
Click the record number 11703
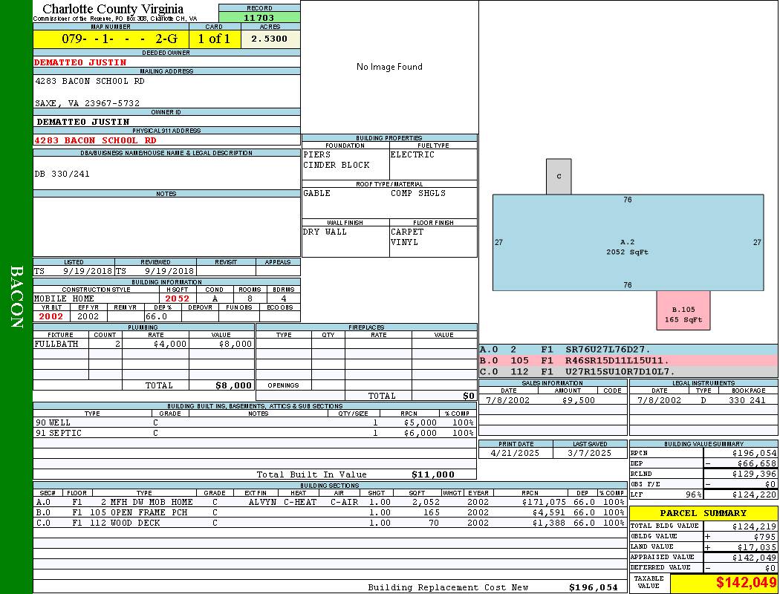259,17
